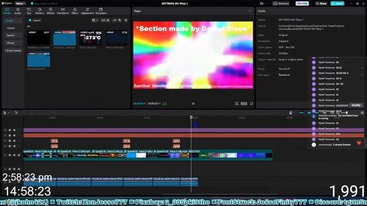Open the Audio panel icon
367x206 pixels.
coord(18,9)
